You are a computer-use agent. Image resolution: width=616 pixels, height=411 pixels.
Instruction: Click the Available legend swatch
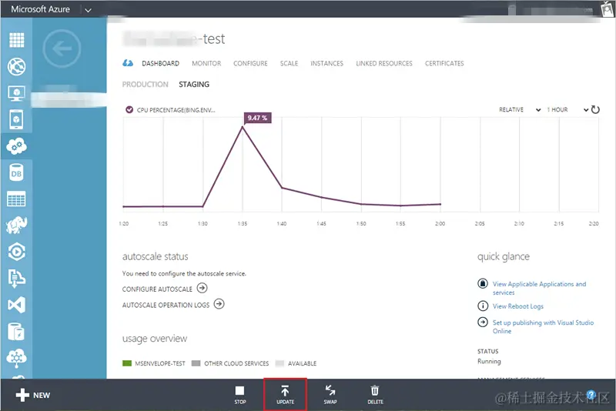[x=280, y=363]
